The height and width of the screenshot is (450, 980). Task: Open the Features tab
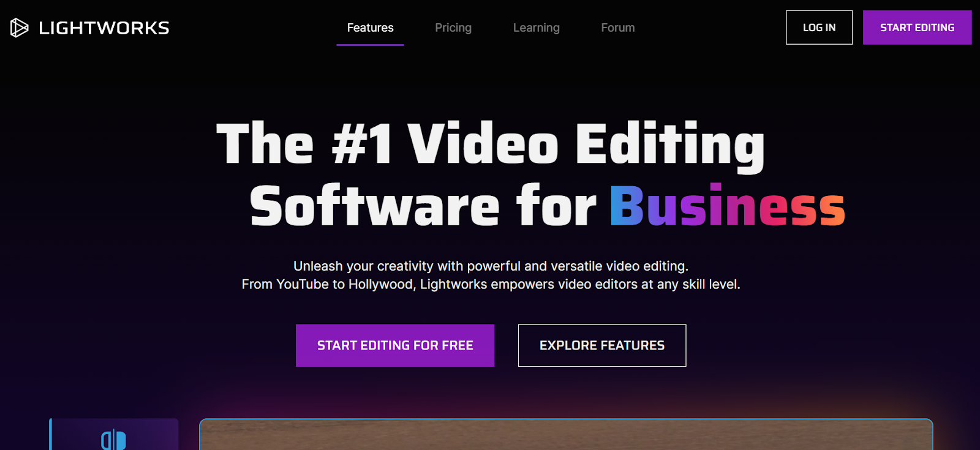coord(370,28)
